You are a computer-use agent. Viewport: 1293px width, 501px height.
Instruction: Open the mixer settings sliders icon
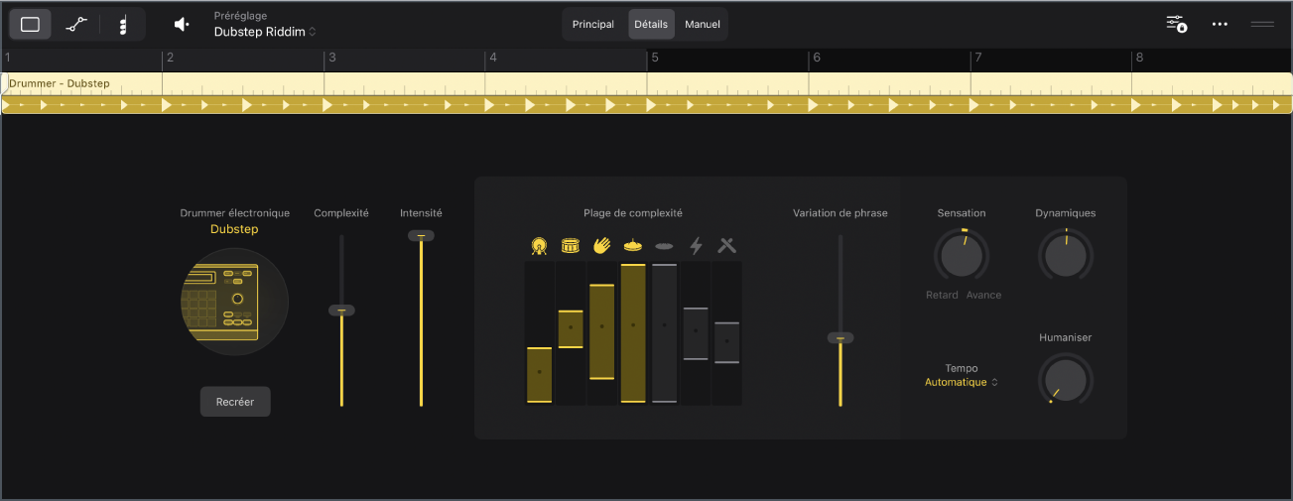pyautogui.click(x=1176, y=24)
